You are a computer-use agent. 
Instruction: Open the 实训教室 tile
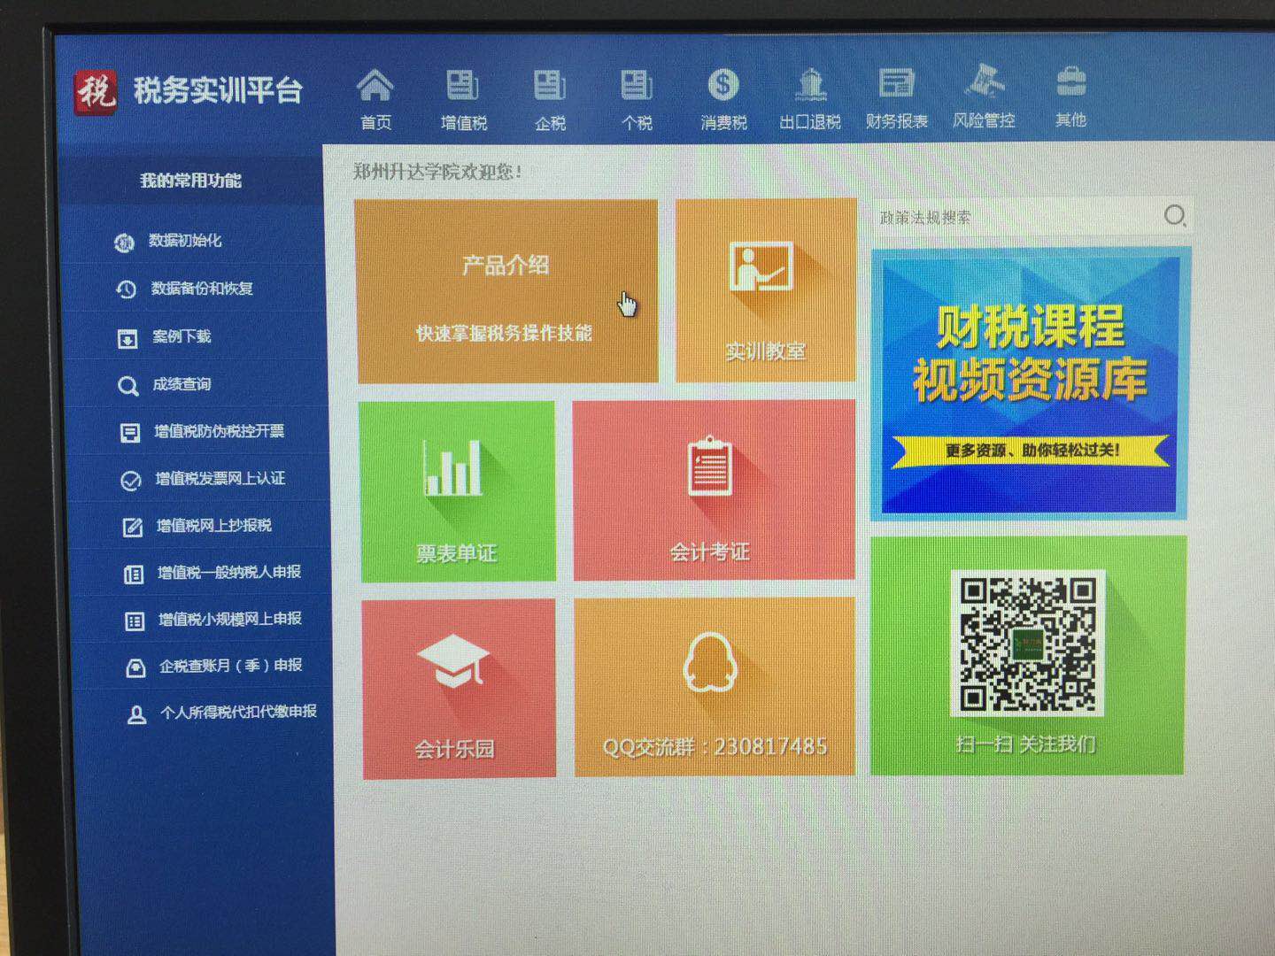click(766, 291)
